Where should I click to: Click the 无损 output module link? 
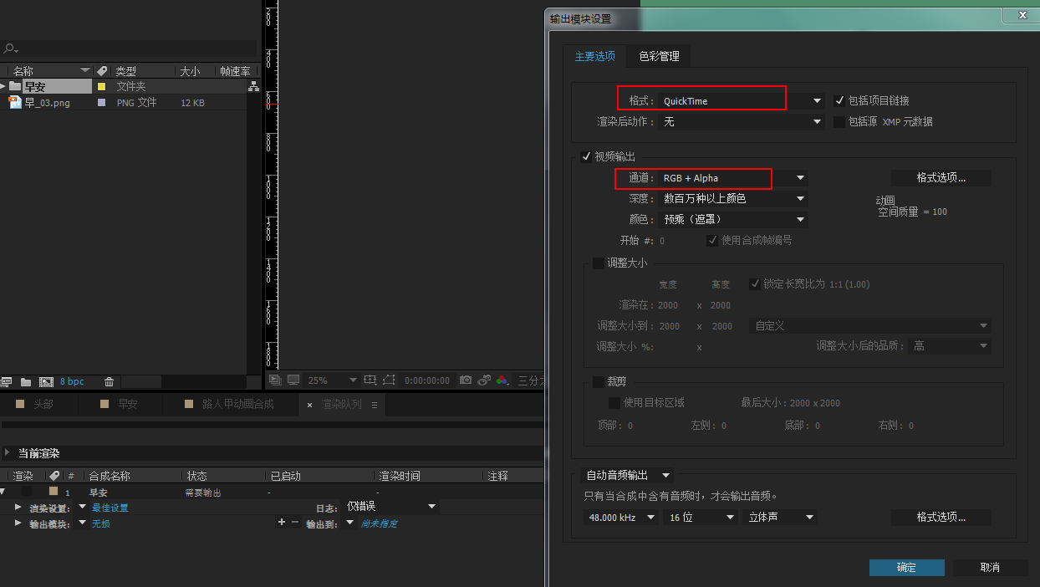[x=100, y=523]
